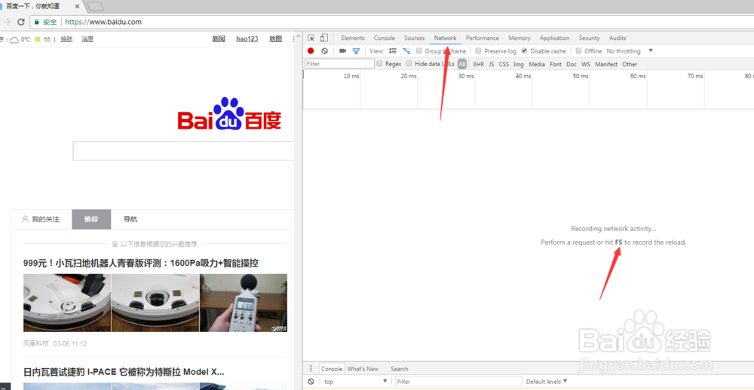Open the 地图 link
Image resolution: width=754 pixels, height=390 pixels.
(x=275, y=39)
